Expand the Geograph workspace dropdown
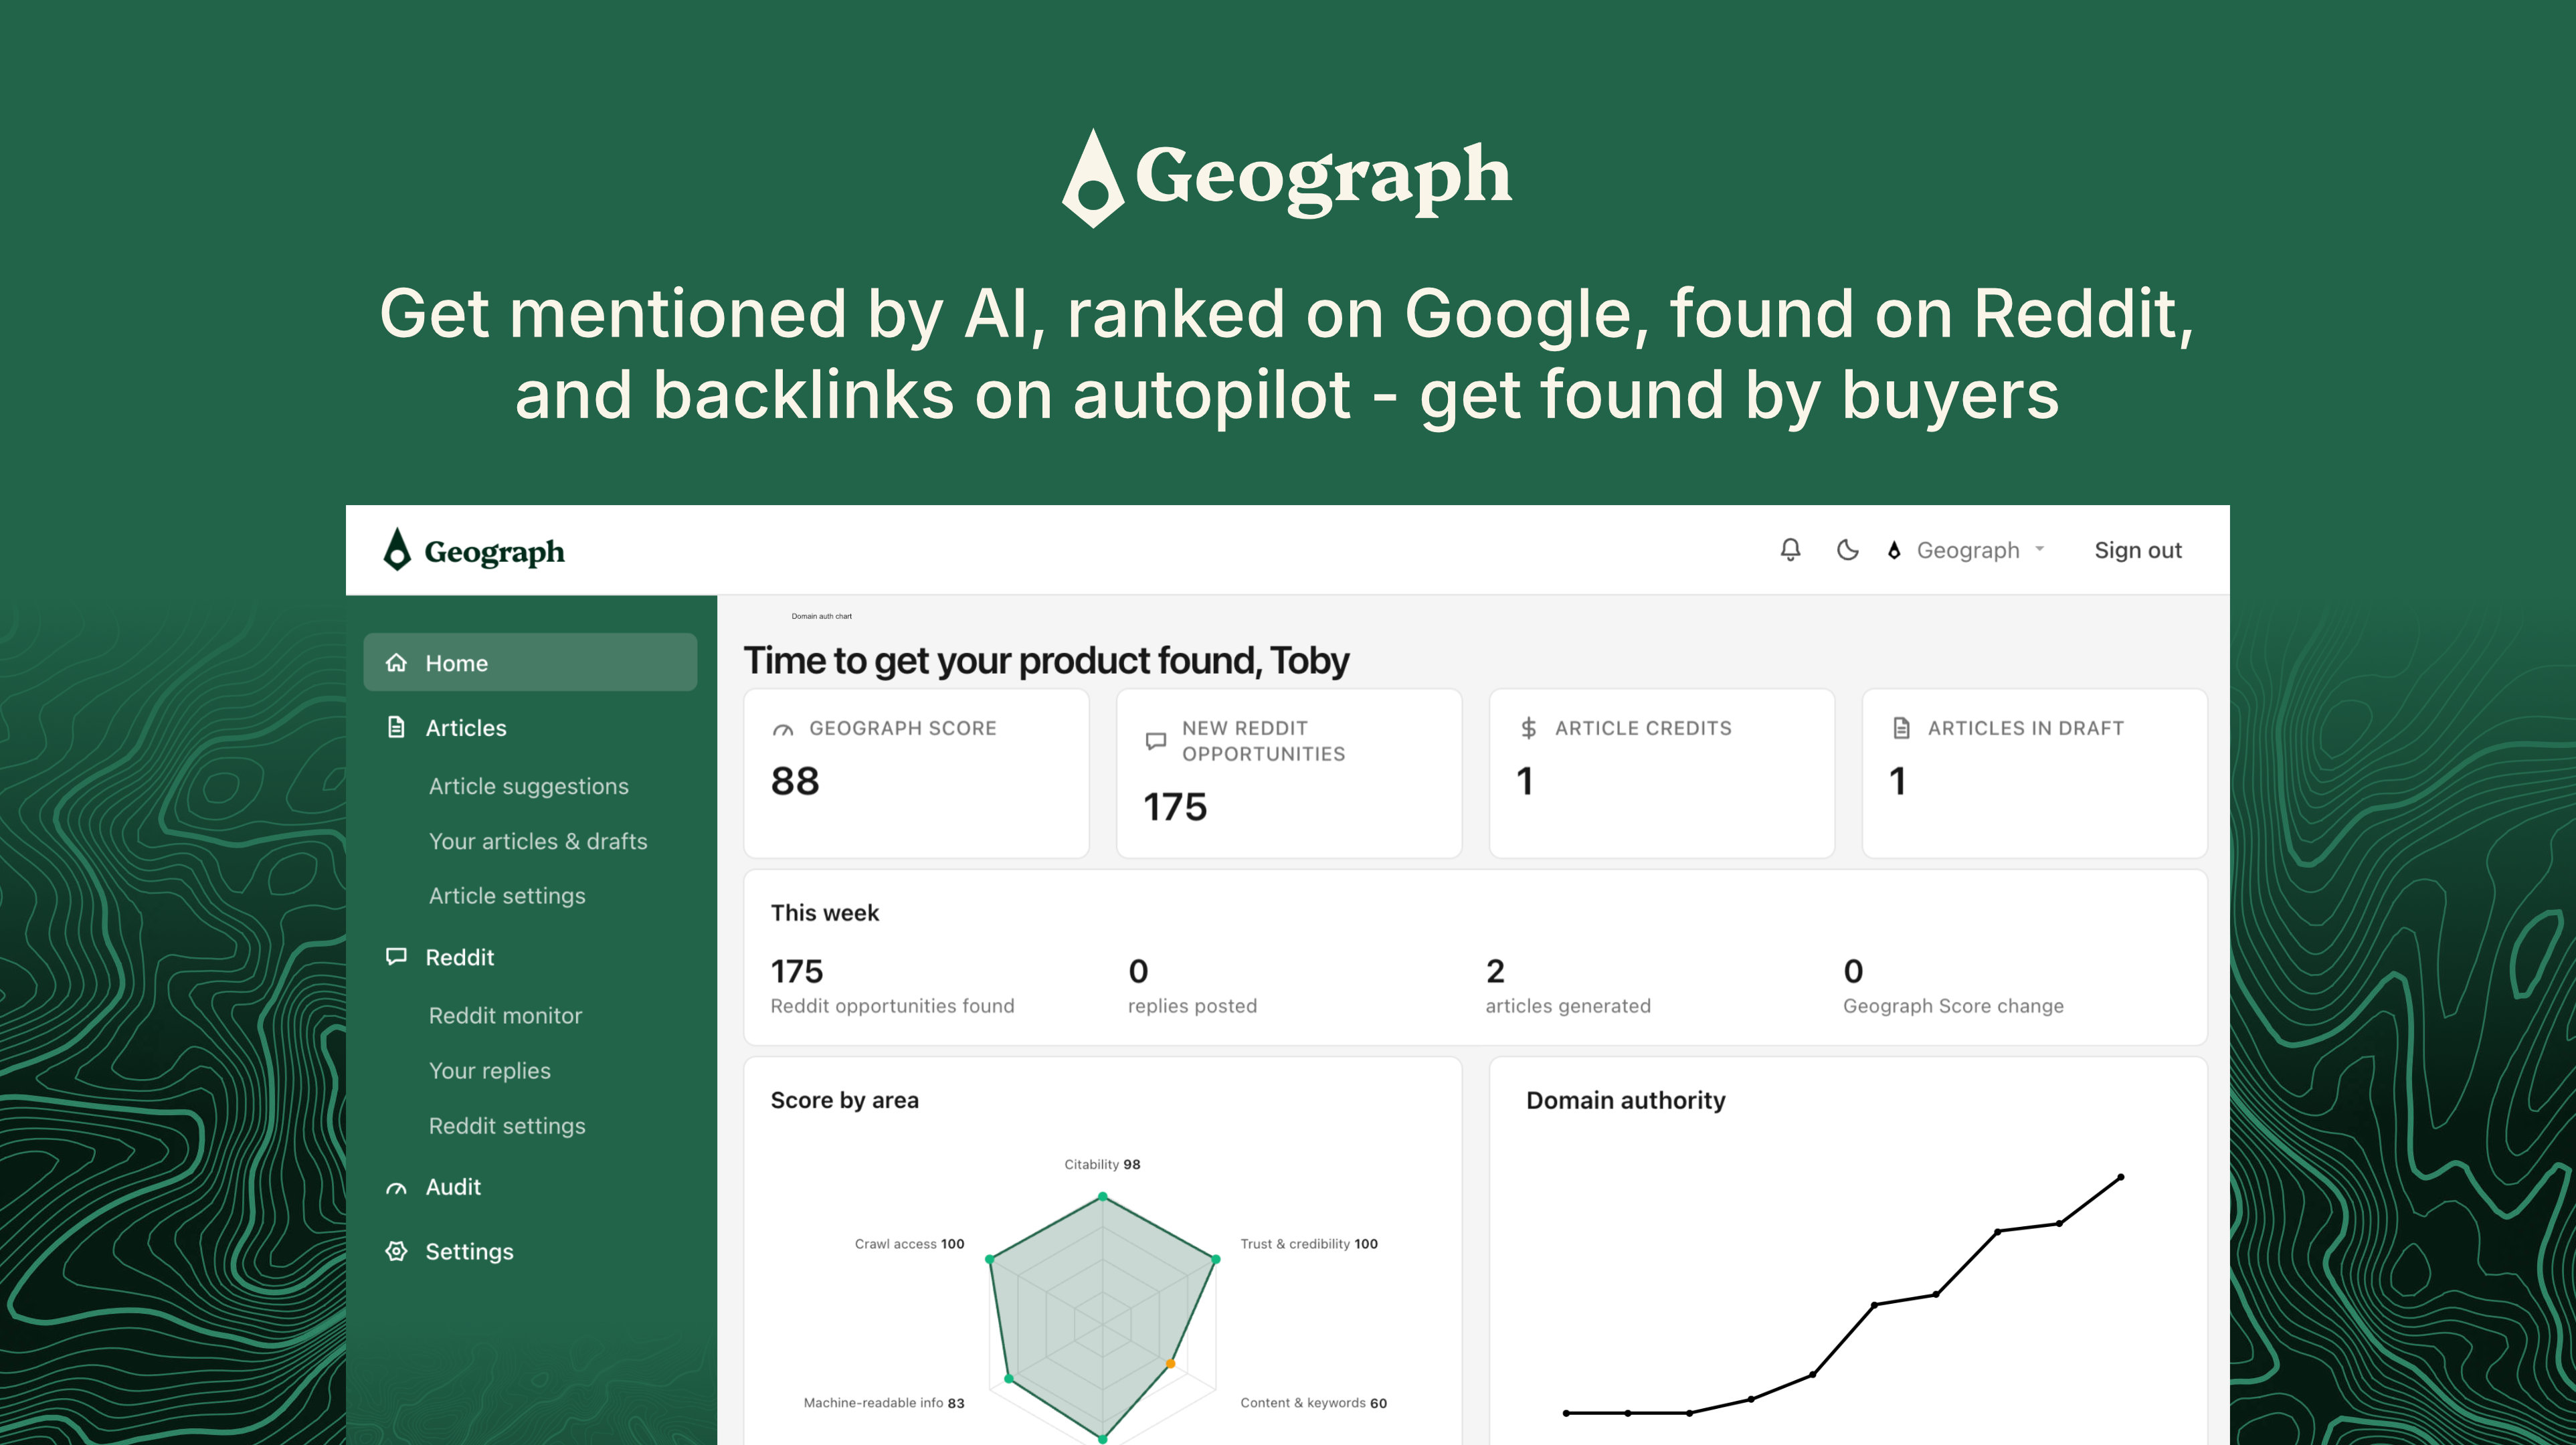The width and height of the screenshot is (2576, 1445). (1966, 550)
